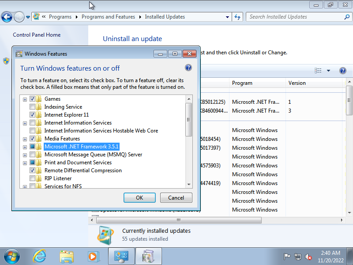The image size is (353, 265).
Task: Sort by the Version column header
Action: (x=314, y=83)
